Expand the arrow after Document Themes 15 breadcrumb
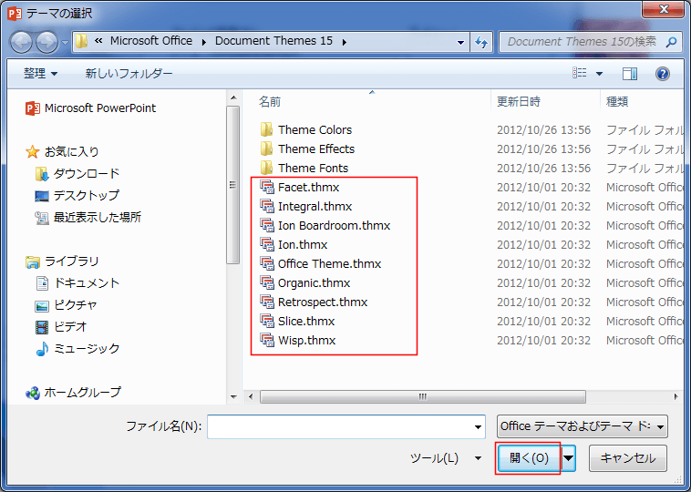Image resolution: width=691 pixels, height=492 pixels. pyautogui.click(x=345, y=42)
